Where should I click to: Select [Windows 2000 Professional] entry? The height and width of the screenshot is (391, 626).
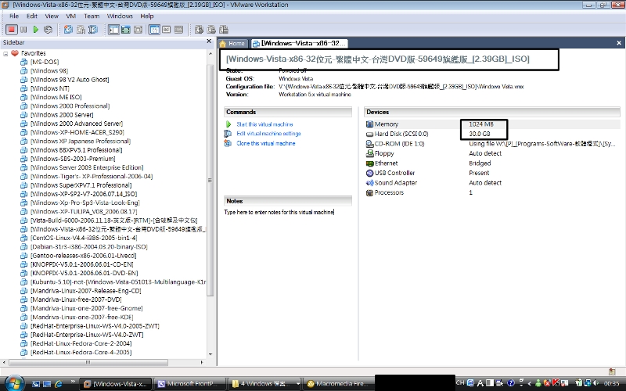(x=70, y=106)
